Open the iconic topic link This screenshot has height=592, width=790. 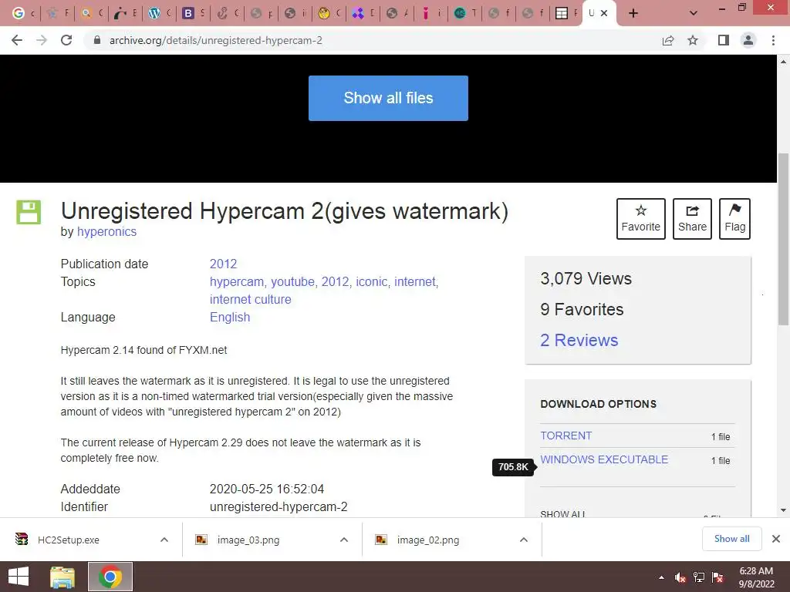tap(372, 281)
